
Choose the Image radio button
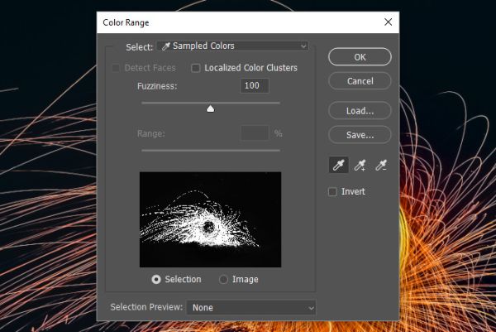(223, 279)
